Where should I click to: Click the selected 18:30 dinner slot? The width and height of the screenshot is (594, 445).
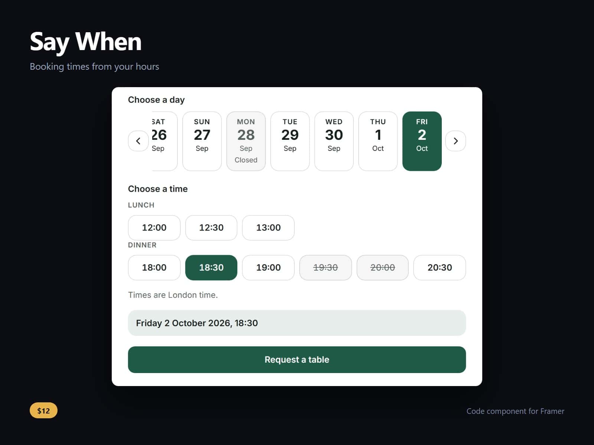(x=211, y=268)
